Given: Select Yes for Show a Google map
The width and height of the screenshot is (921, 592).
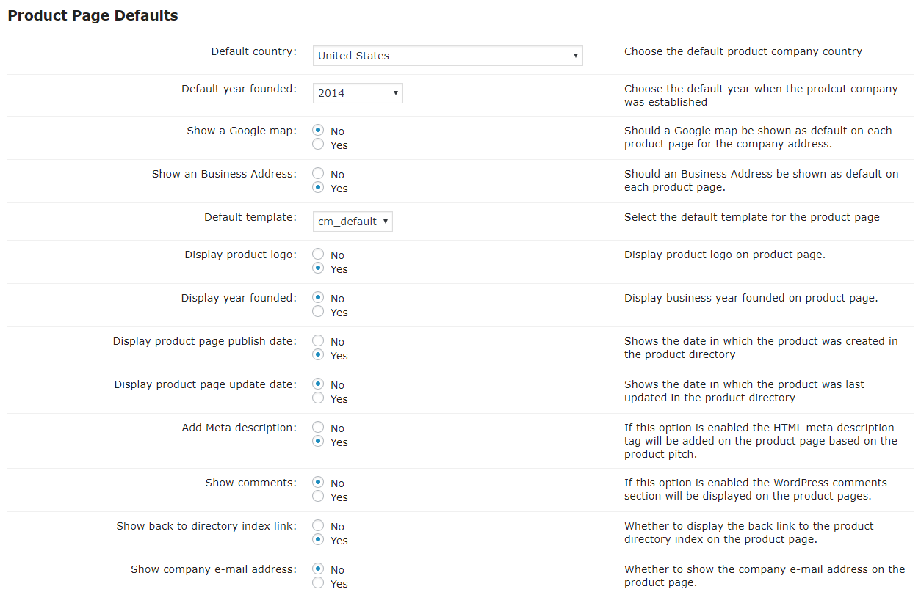Looking at the screenshot, I should coord(318,145).
